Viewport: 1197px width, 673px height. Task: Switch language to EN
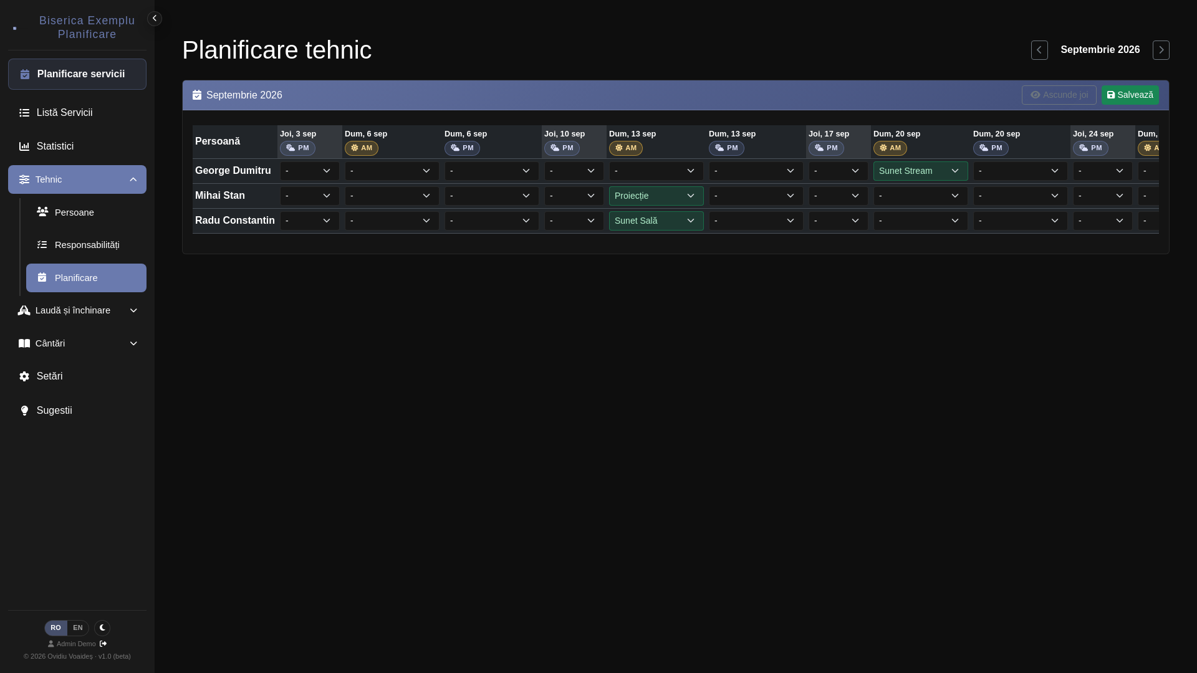(78, 628)
